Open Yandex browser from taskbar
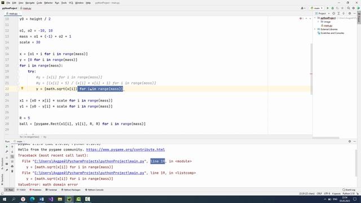 point(23,199)
